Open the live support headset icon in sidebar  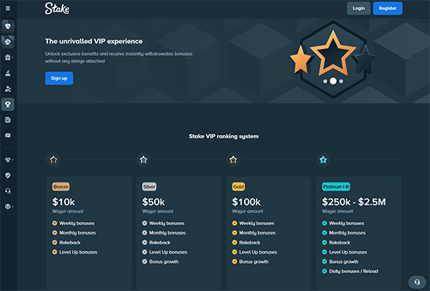[x=8, y=191]
